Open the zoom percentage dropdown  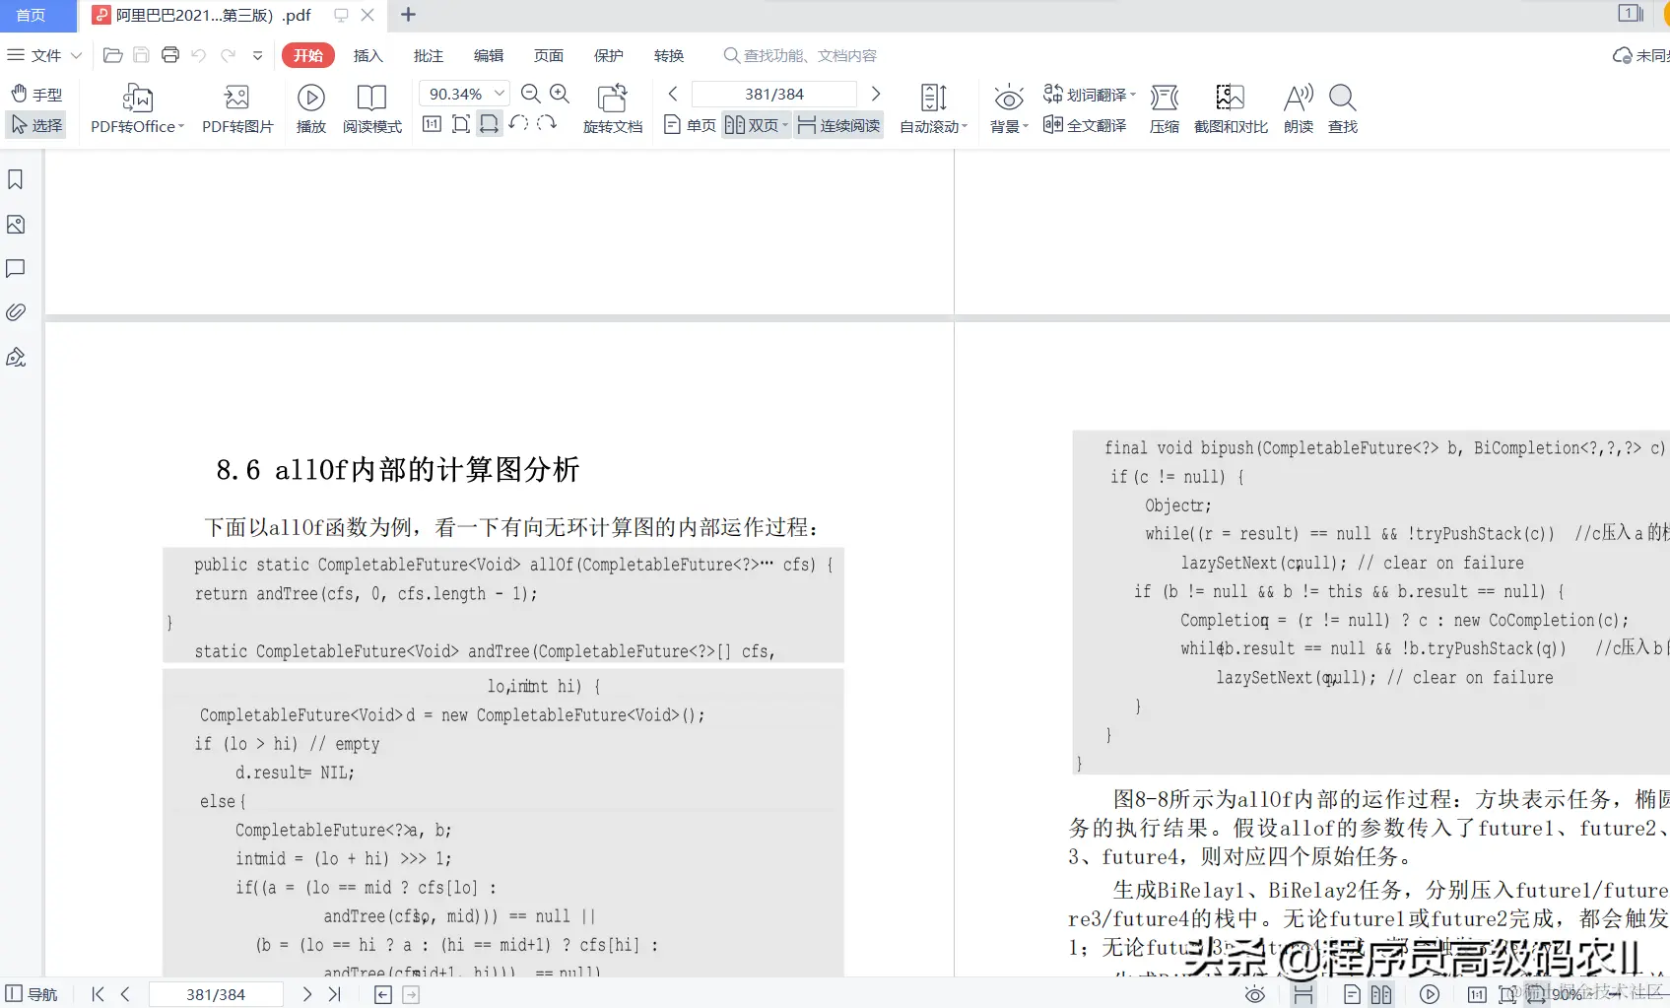[498, 93]
